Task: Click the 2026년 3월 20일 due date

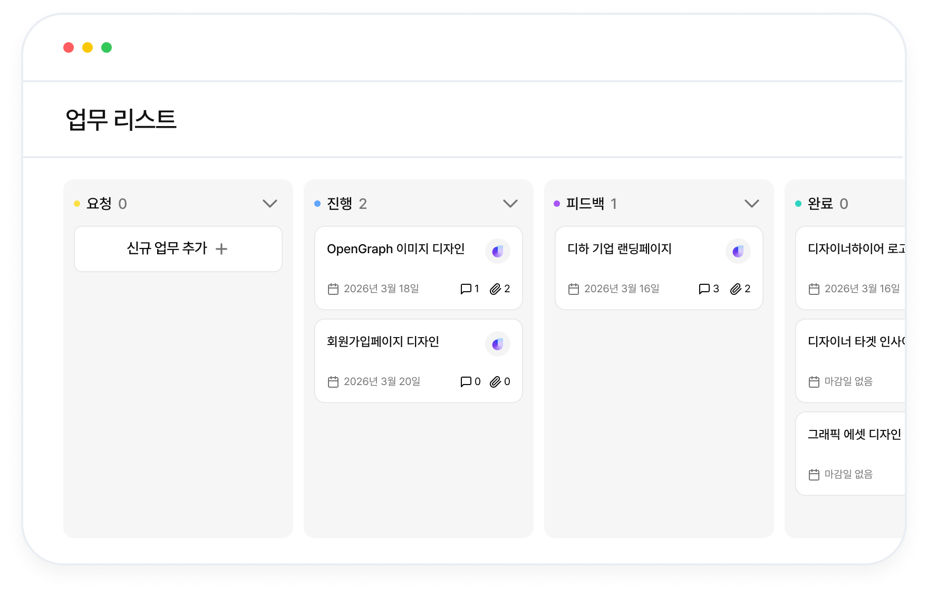Action: (x=382, y=381)
